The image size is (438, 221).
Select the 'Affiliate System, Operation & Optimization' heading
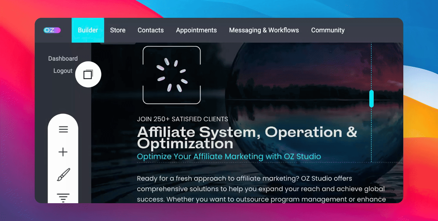(247, 138)
